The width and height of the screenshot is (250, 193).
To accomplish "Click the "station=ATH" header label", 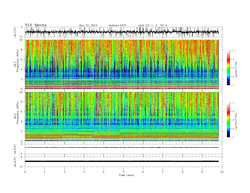I will tap(117, 25).
